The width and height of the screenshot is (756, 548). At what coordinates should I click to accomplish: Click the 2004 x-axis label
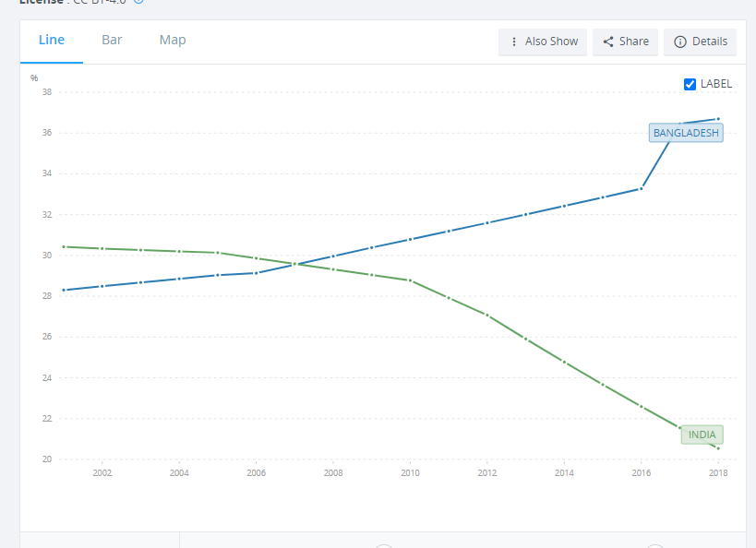point(179,473)
